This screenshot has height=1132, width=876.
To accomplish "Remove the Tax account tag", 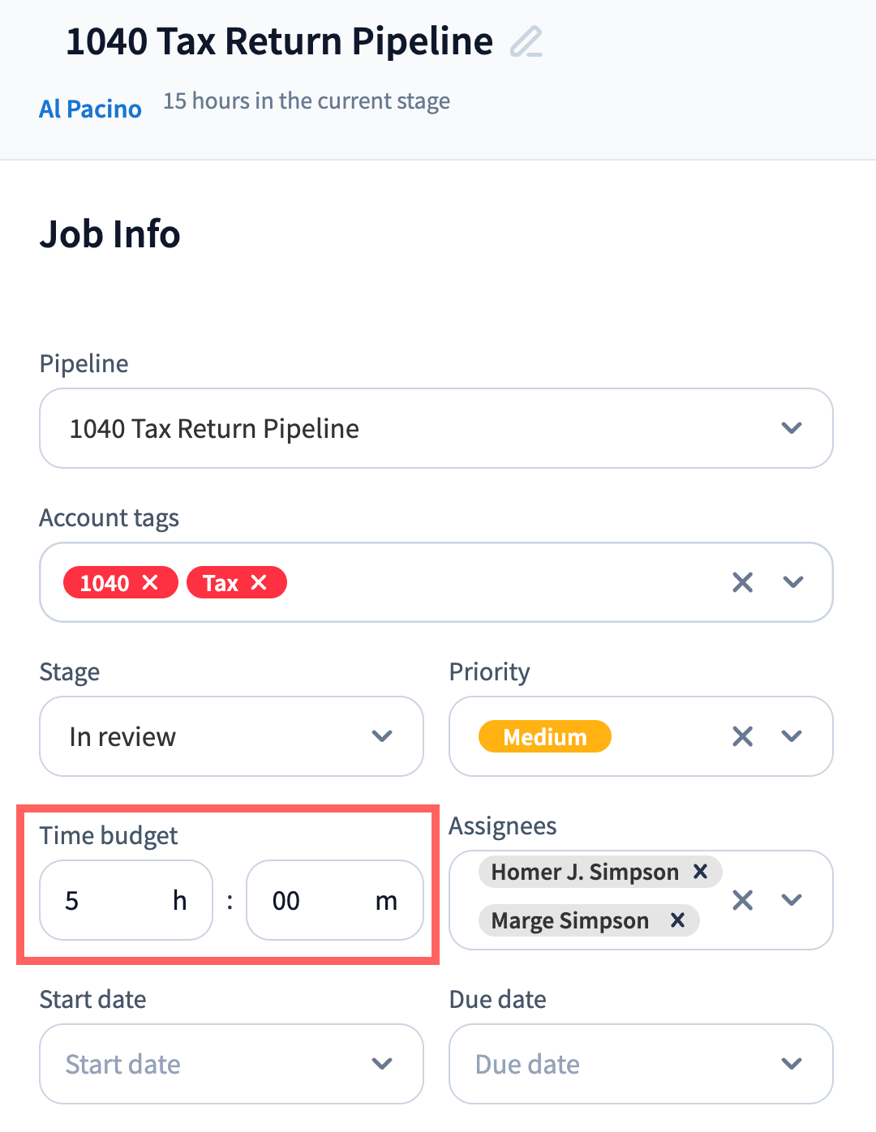I will click(x=259, y=582).
